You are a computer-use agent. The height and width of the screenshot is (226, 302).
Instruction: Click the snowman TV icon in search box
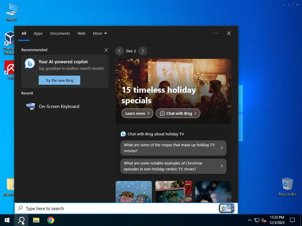click(226, 208)
